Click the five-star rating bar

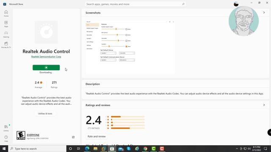pos(127,117)
